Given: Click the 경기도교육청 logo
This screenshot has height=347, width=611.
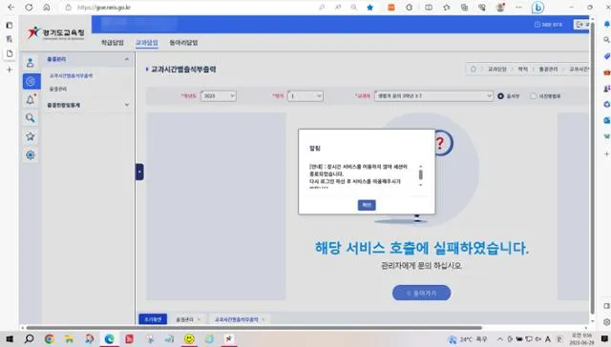Looking at the screenshot, I should point(55,33).
